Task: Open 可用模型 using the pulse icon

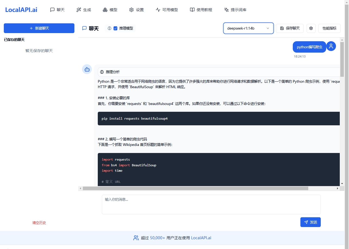Action: [158, 10]
